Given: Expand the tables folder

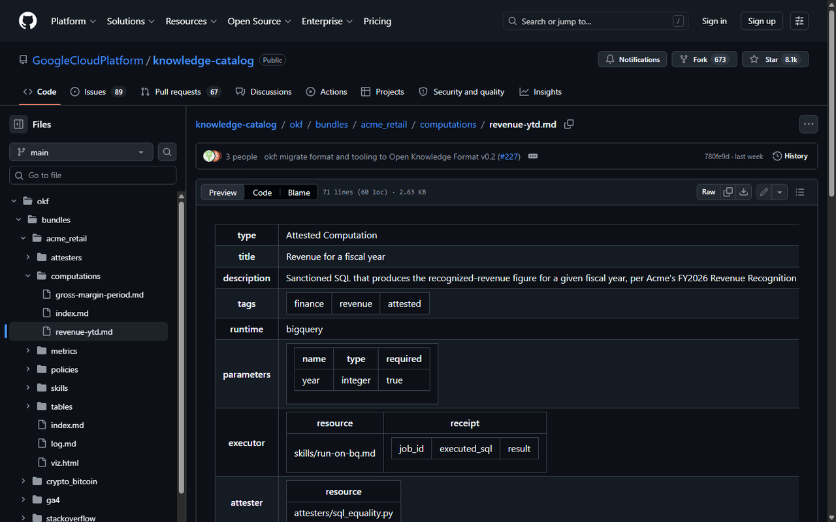Looking at the screenshot, I should [x=28, y=407].
